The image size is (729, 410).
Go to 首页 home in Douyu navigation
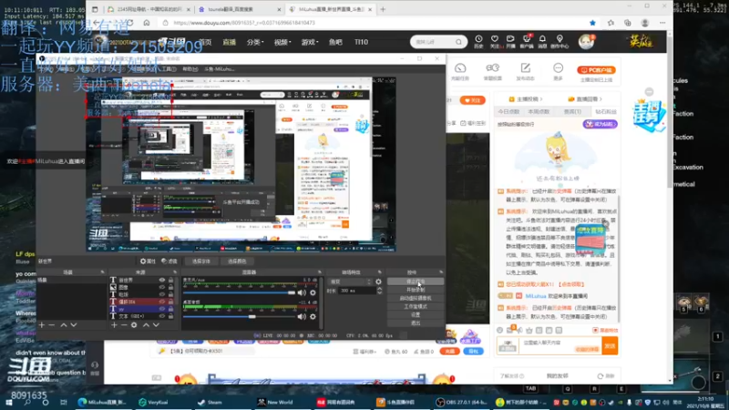click(x=205, y=42)
